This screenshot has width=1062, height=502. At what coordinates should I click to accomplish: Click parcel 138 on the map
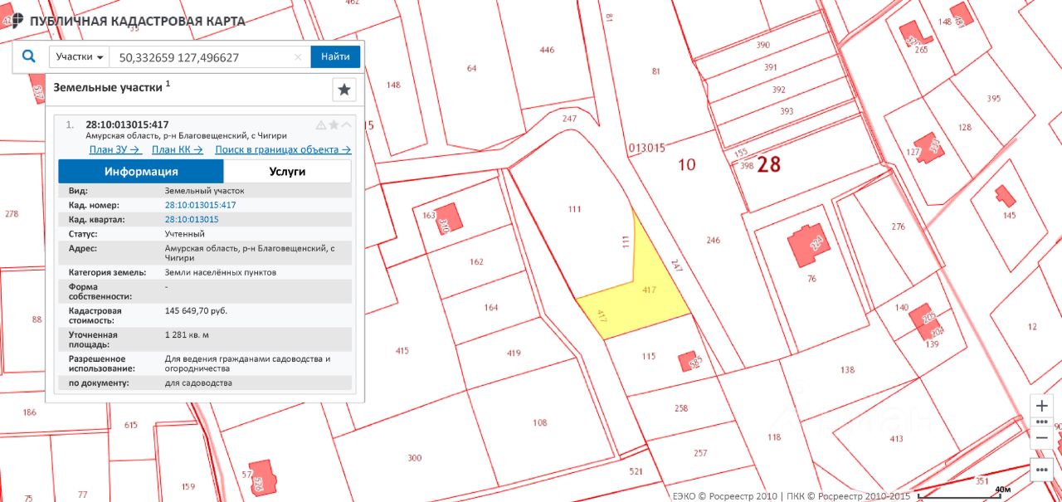847,370
